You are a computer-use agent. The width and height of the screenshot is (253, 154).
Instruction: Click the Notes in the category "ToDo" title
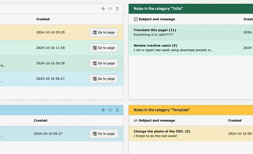[158, 9]
